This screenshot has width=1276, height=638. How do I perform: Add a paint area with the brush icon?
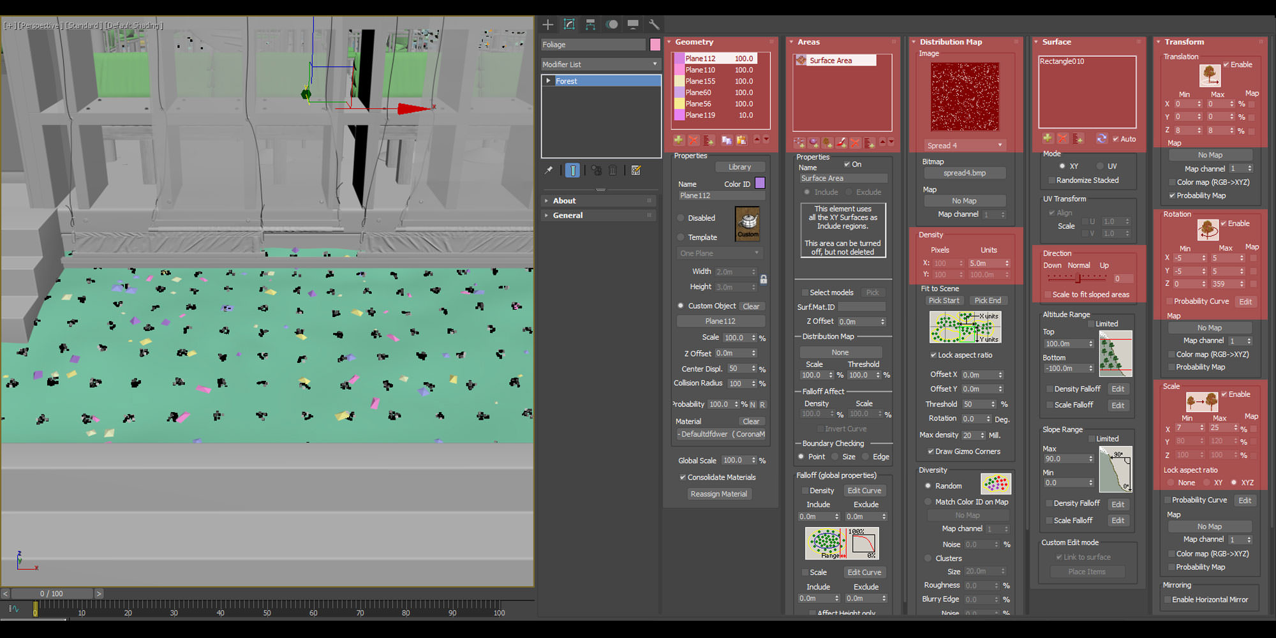842,143
